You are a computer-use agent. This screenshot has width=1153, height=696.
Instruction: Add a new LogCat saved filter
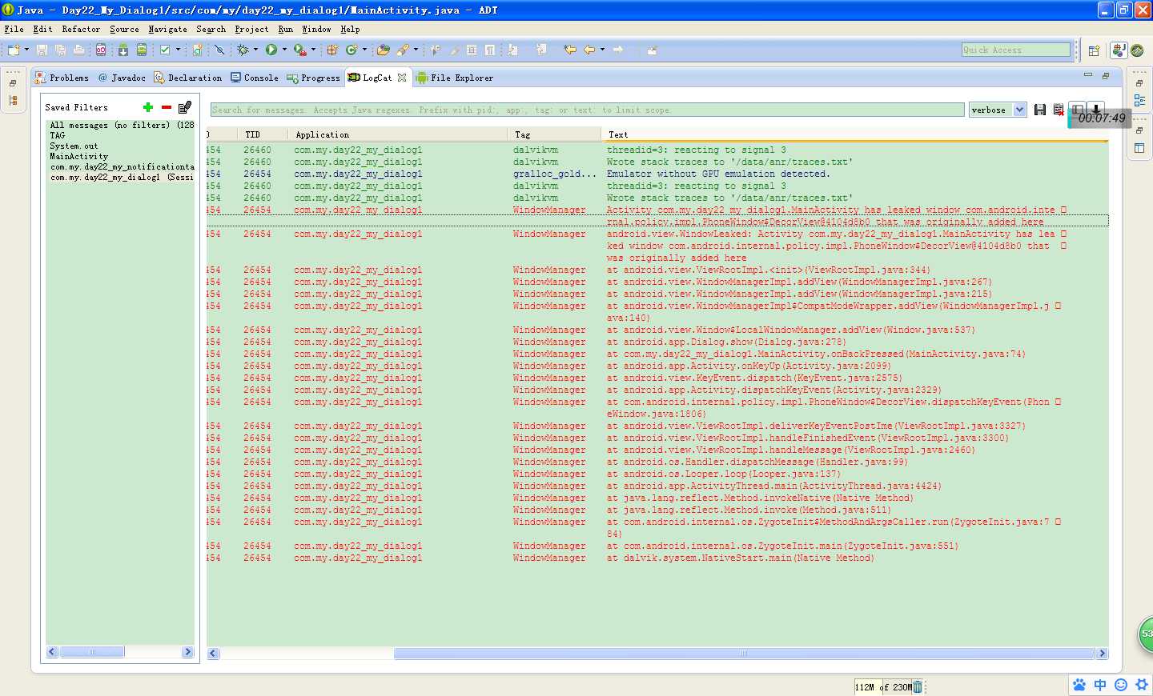point(148,107)
